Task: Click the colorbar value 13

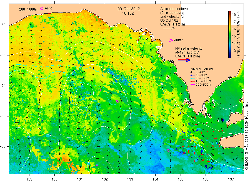Action: pyautogui.click(x=234, y=51)
